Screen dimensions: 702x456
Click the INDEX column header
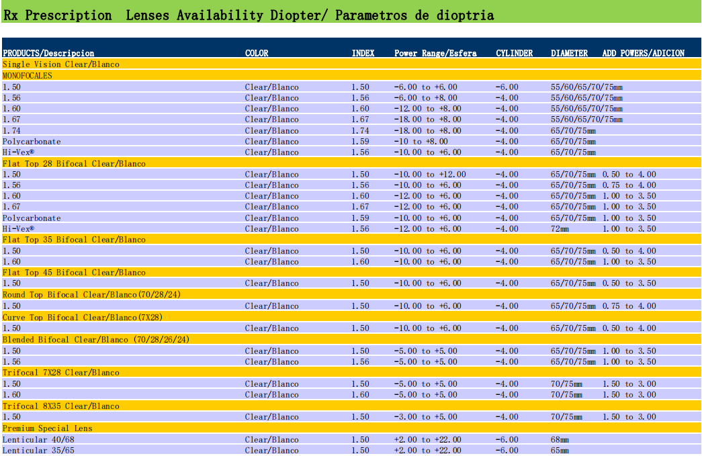(363, 53)
